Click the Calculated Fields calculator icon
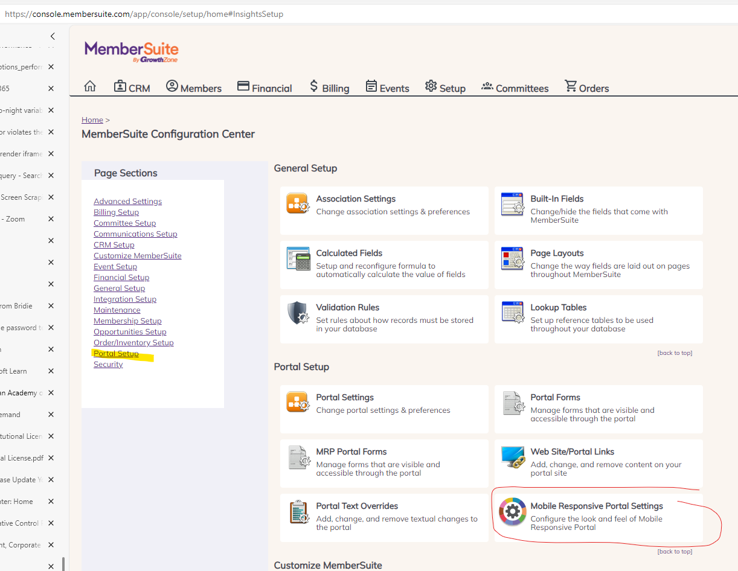This screenshot has width=738, height=571. 298,258
